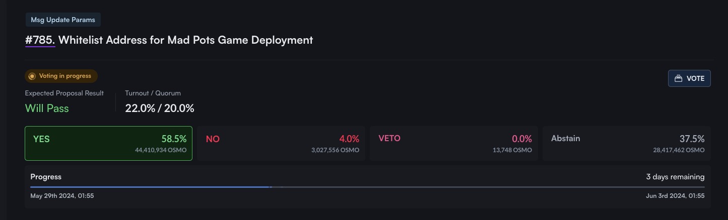Click the 28,417,462 OSMO abstain amount
The image size is (728, 220).
[x=679, y=150]
